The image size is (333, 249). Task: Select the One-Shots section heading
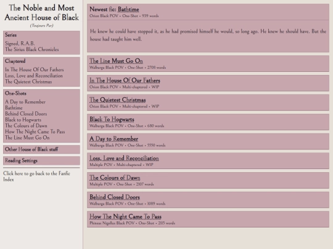(15, 93)
